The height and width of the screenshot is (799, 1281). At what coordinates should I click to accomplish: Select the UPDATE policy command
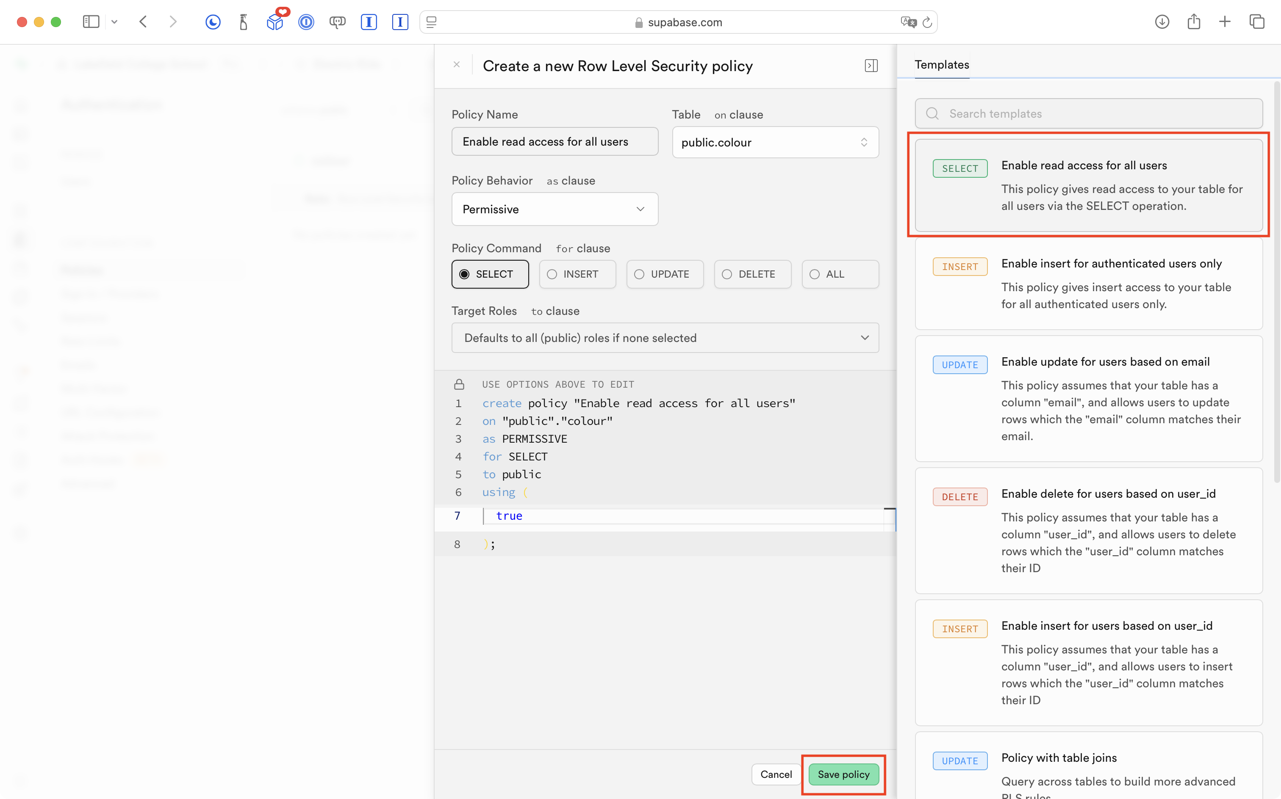click(x=665, y=274)
